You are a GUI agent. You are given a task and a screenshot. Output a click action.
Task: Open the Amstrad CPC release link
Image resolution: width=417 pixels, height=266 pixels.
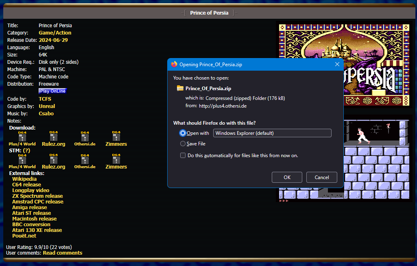(38, 201)
